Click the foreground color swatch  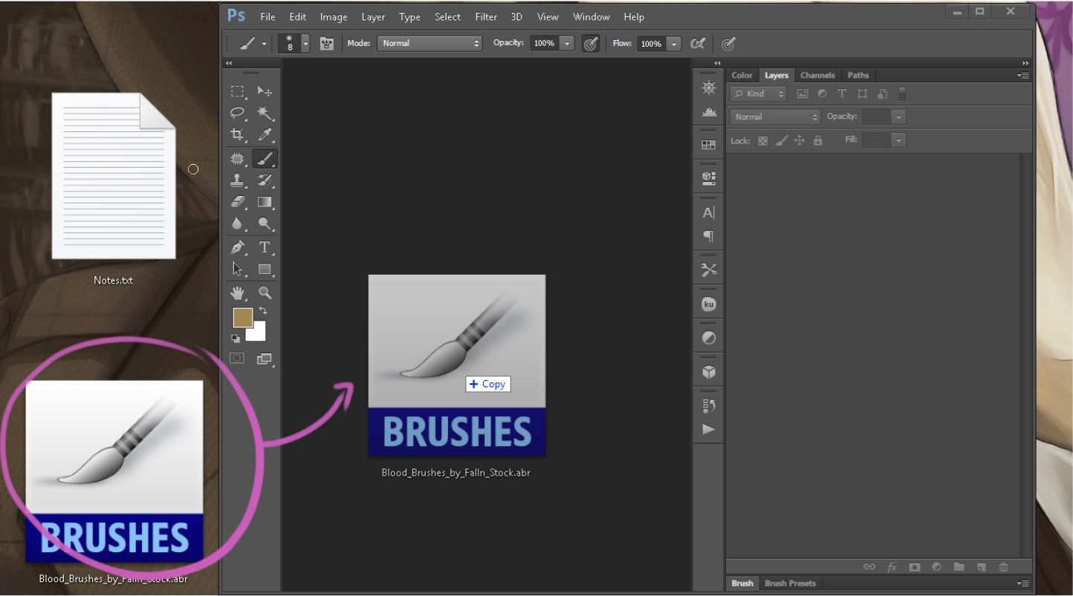click(x=242, y=318)
